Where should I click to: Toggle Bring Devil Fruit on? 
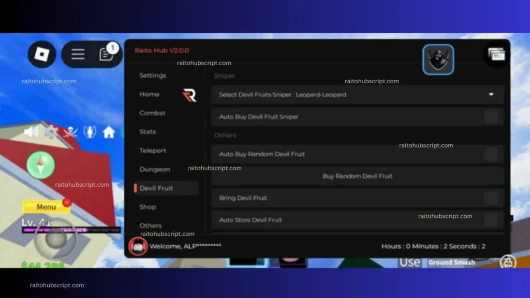(491, 198)
